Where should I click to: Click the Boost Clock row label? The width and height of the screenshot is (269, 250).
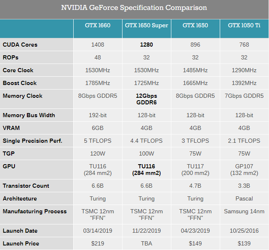(20, 83)
